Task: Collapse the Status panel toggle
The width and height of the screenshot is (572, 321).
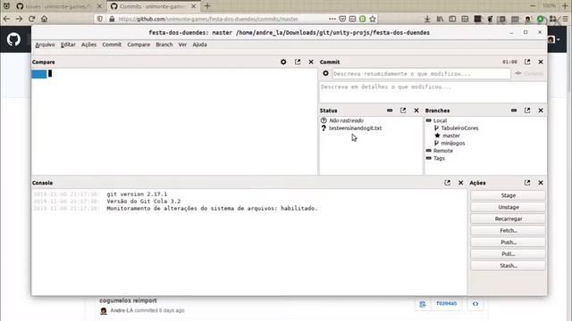Action: [x=390, y=111]
